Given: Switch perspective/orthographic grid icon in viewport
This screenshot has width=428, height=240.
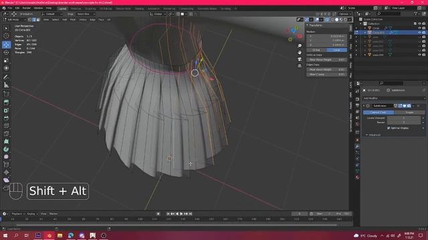Looking at the screenshot, I should (x=300, y=65).
